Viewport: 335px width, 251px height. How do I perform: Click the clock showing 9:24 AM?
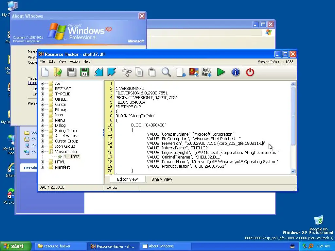tap(323, 246)
